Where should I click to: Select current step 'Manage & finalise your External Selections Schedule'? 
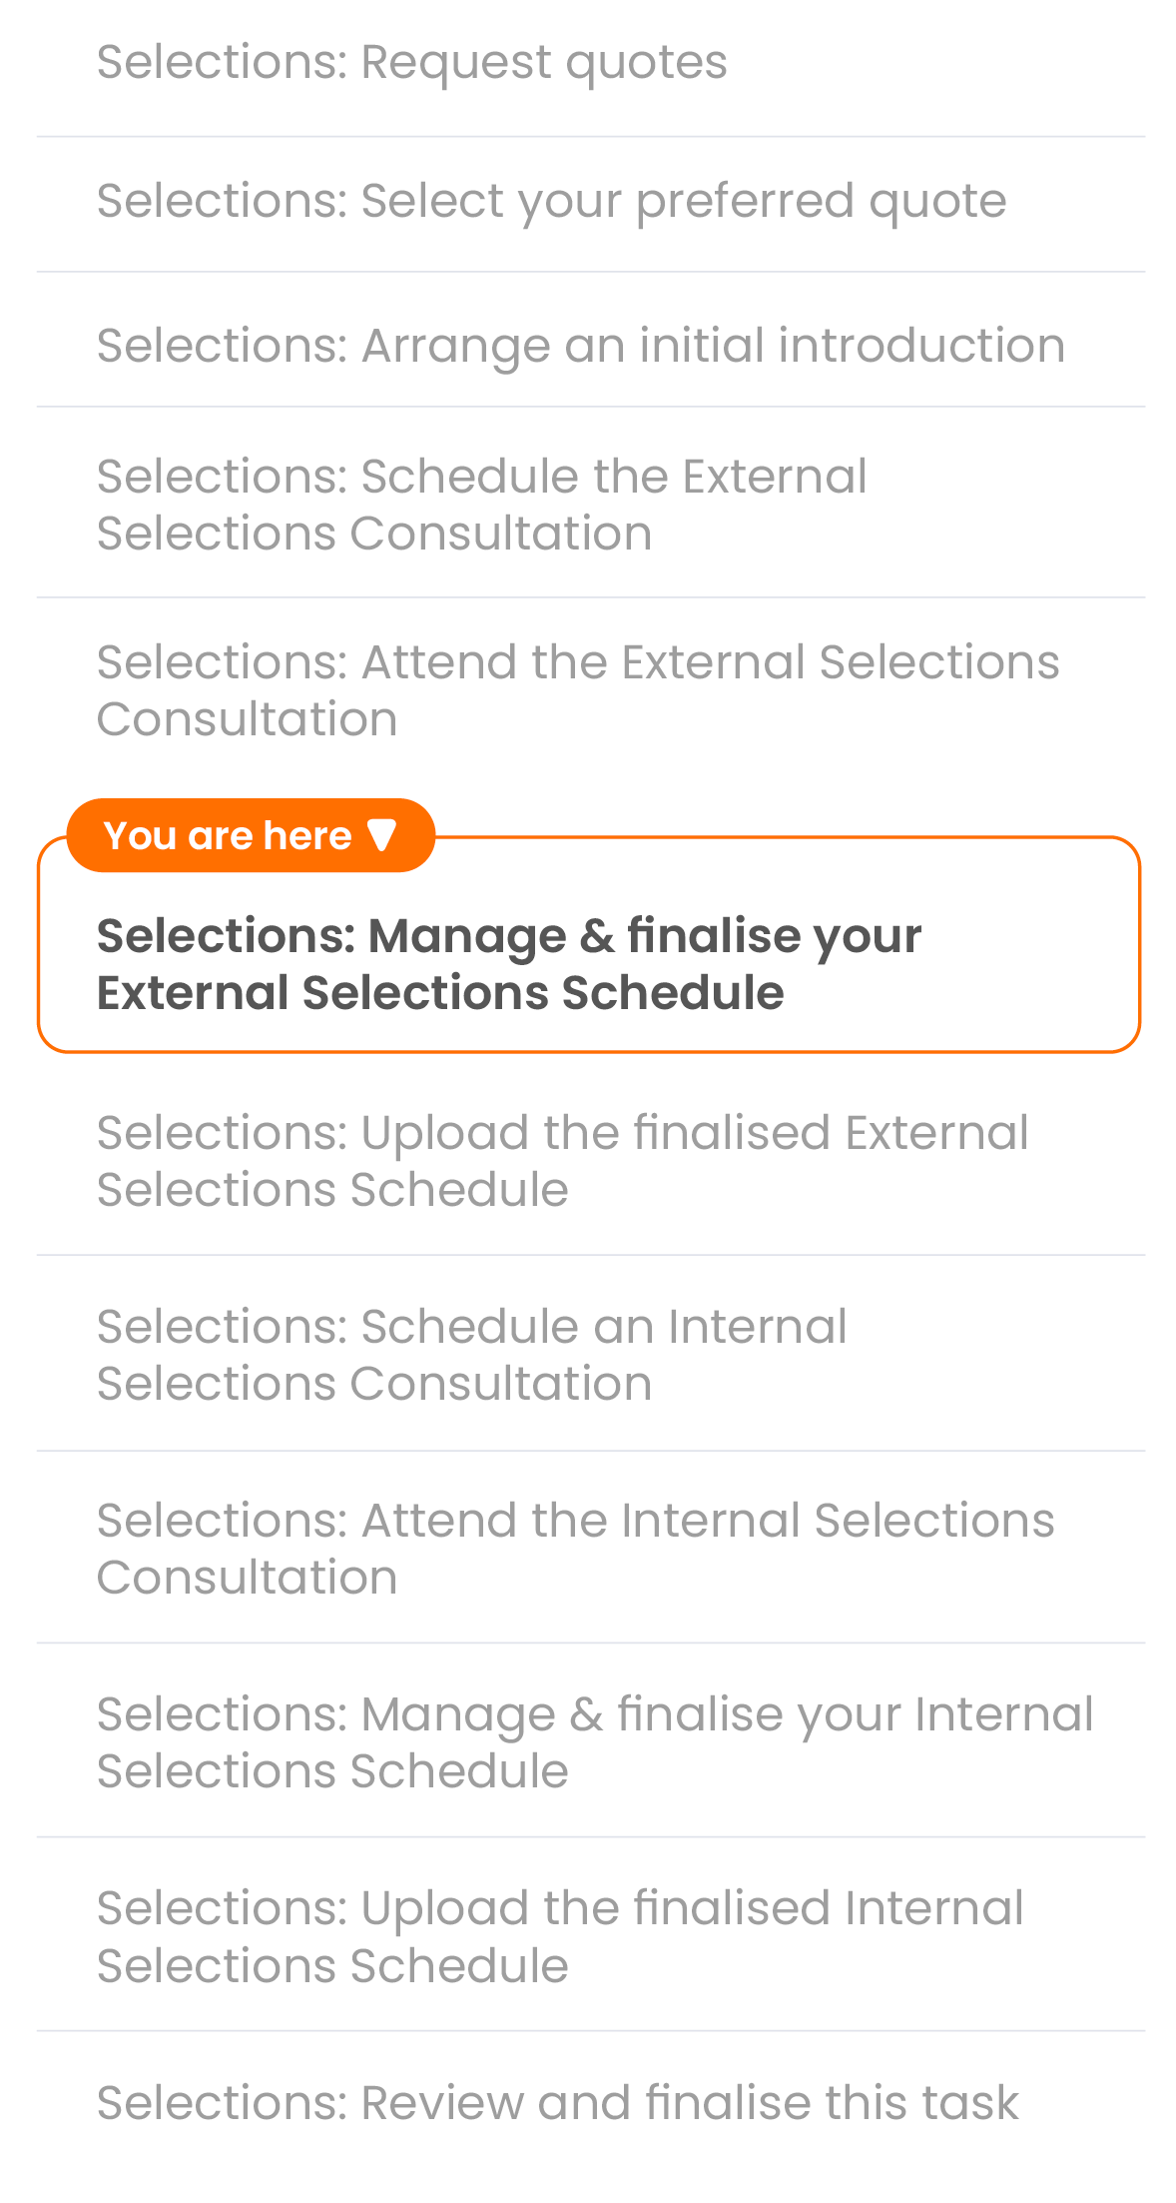[x=508, y=964]
